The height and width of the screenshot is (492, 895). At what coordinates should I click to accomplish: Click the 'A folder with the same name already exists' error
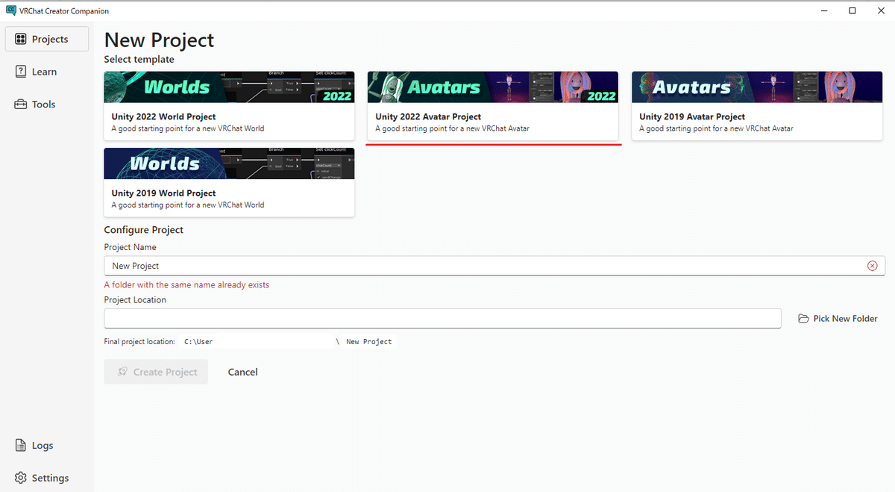point(187,285)
